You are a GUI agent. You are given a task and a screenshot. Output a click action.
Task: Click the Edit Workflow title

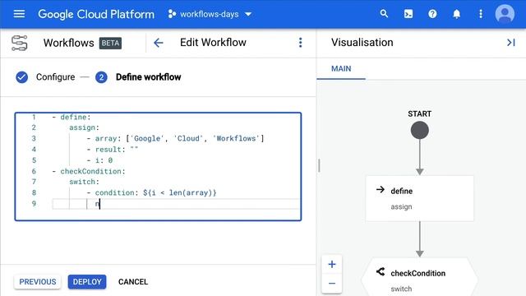coord(213,42)
